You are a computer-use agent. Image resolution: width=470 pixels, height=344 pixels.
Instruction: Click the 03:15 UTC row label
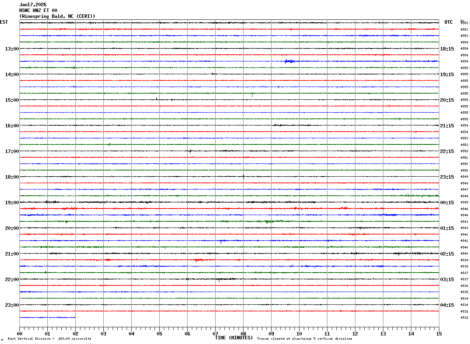447,280
